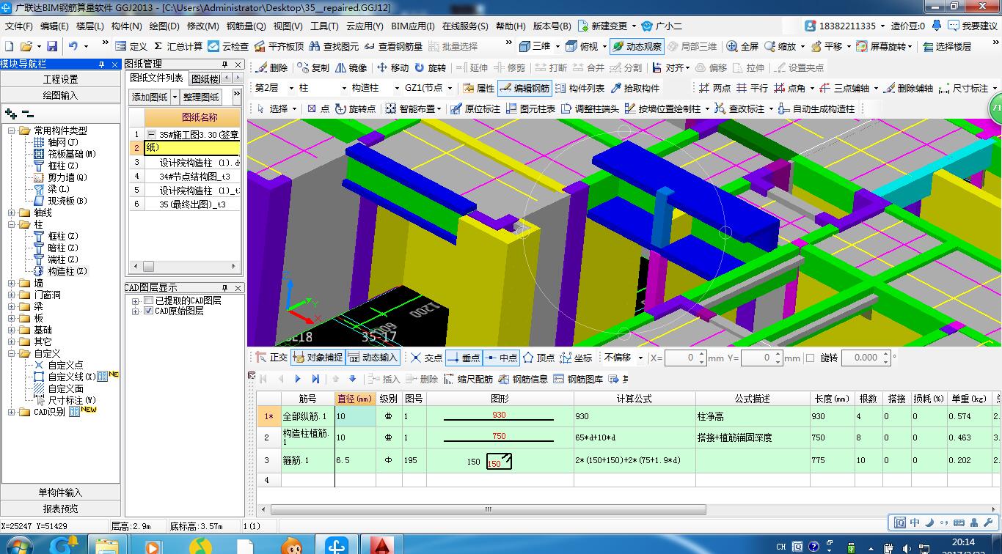Toggle 中点 midpoint snap

click(501, 358)
